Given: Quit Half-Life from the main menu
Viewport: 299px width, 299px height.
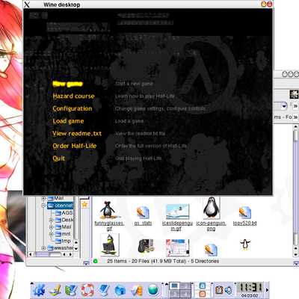Looking at the screenshot, I should point(58,158).
